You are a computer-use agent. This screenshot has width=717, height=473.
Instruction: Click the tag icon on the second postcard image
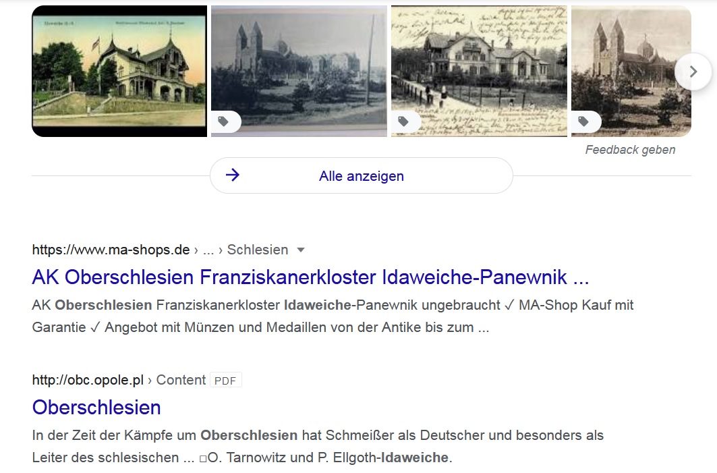[223, 121]
